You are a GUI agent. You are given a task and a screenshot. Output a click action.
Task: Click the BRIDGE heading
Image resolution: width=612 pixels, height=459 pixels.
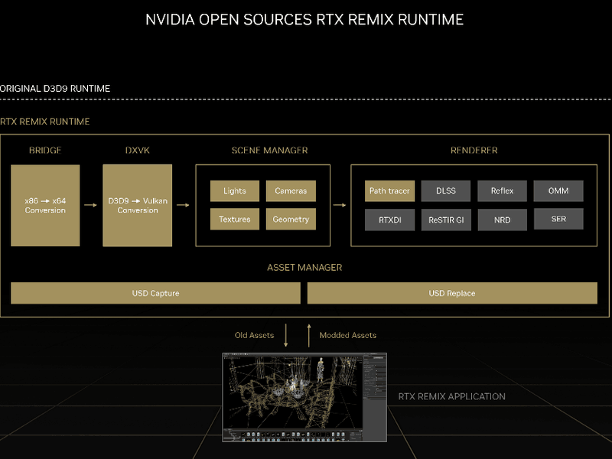point(45,150)
